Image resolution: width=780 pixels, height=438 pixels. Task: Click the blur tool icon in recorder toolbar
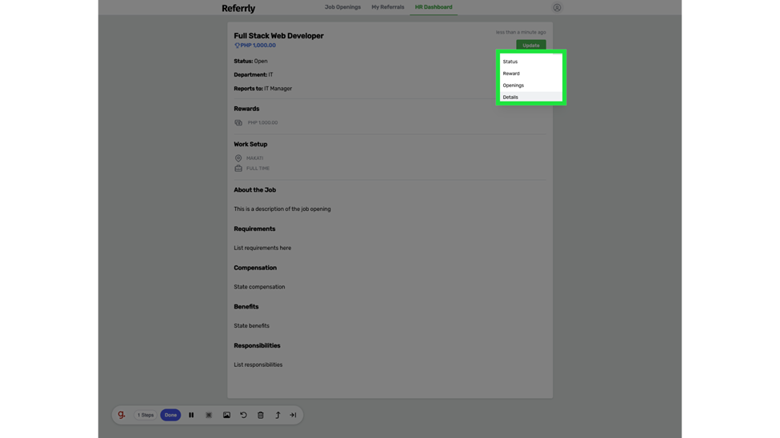coord(209,415)
